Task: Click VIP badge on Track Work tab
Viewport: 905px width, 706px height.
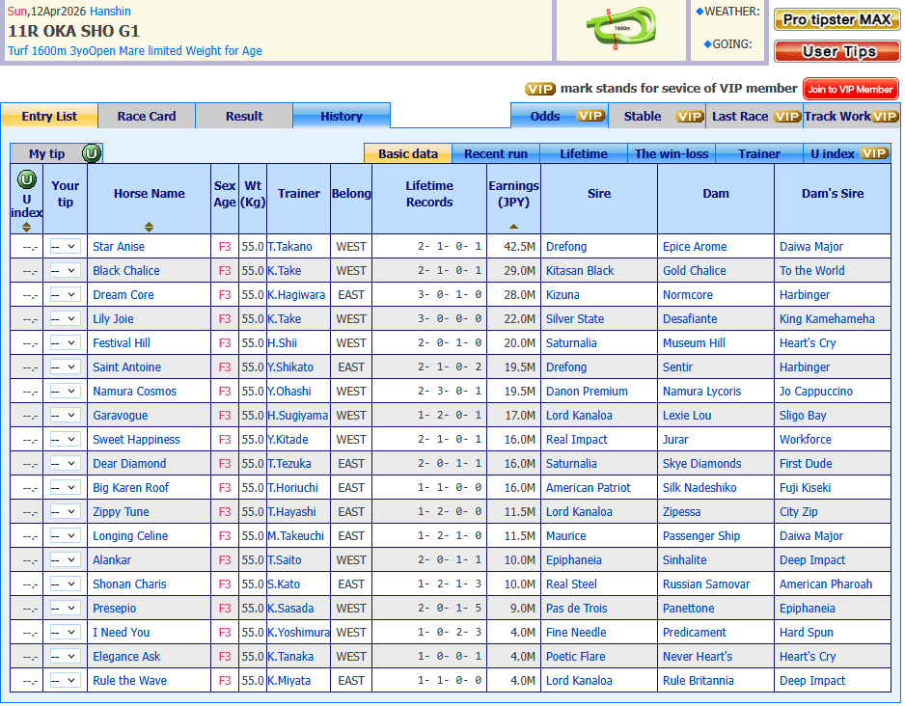Action: (x=885, y=116)
